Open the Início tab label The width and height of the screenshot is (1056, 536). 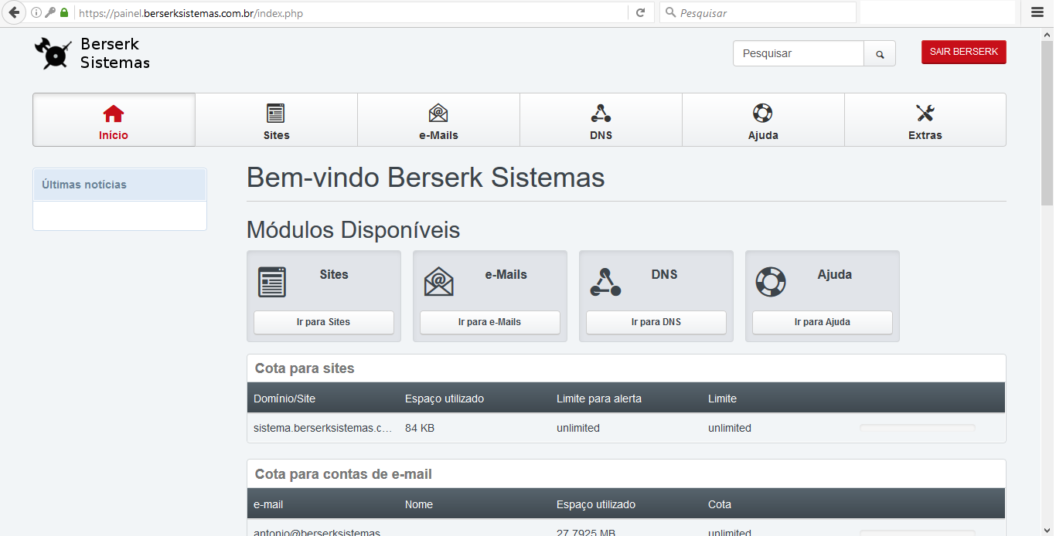tap(114, 135)
